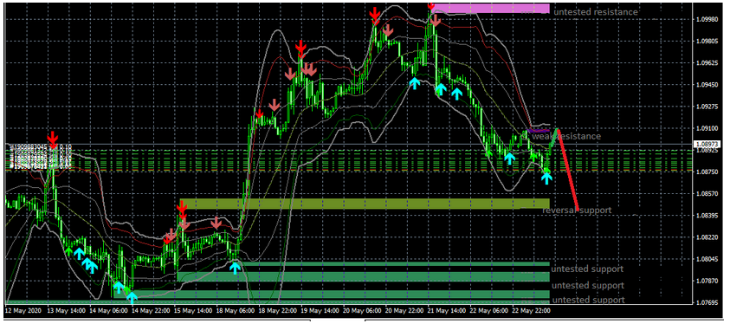Screen dimensions: 730x324
Task: Select the middle thick green untested support band
Action: pyautogui.click(x=363, y=276)
